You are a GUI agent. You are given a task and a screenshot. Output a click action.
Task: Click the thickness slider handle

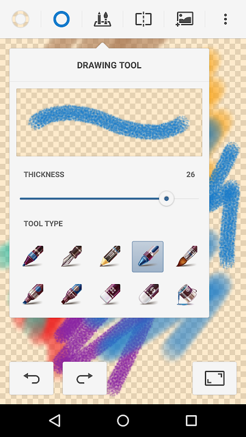(x=167, y=199)
